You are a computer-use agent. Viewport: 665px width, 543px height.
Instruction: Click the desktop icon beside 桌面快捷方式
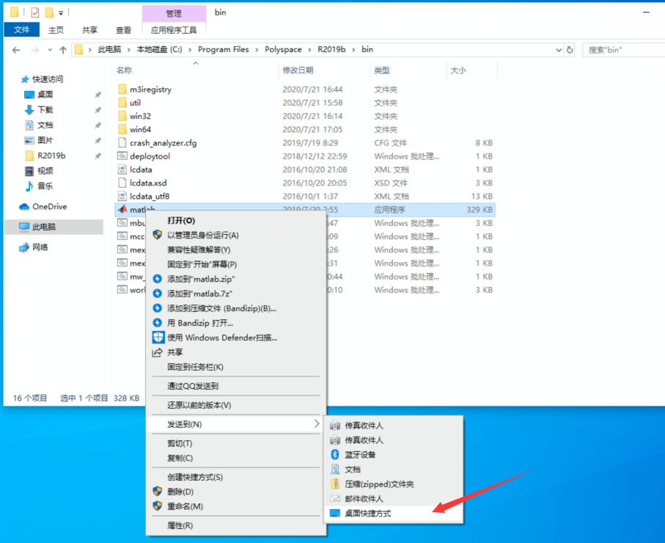coord(335,513)
